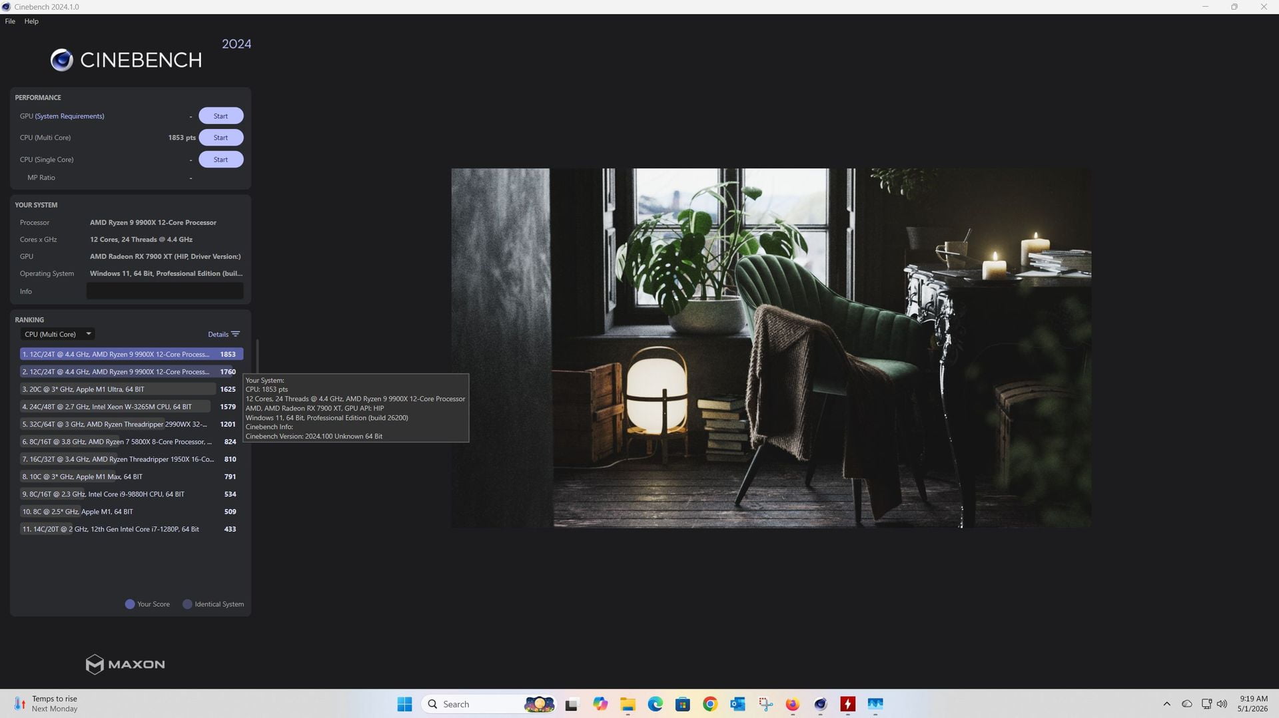Click the Cinebench title bar app icon

[x=7, y=7]
